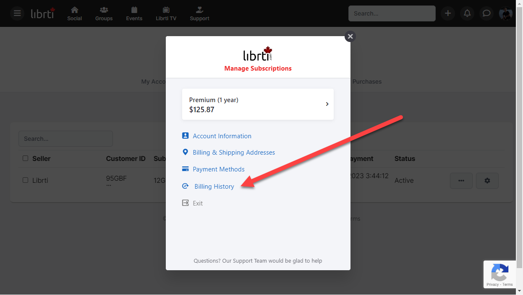Open the Support page

(x=199, y=13)
